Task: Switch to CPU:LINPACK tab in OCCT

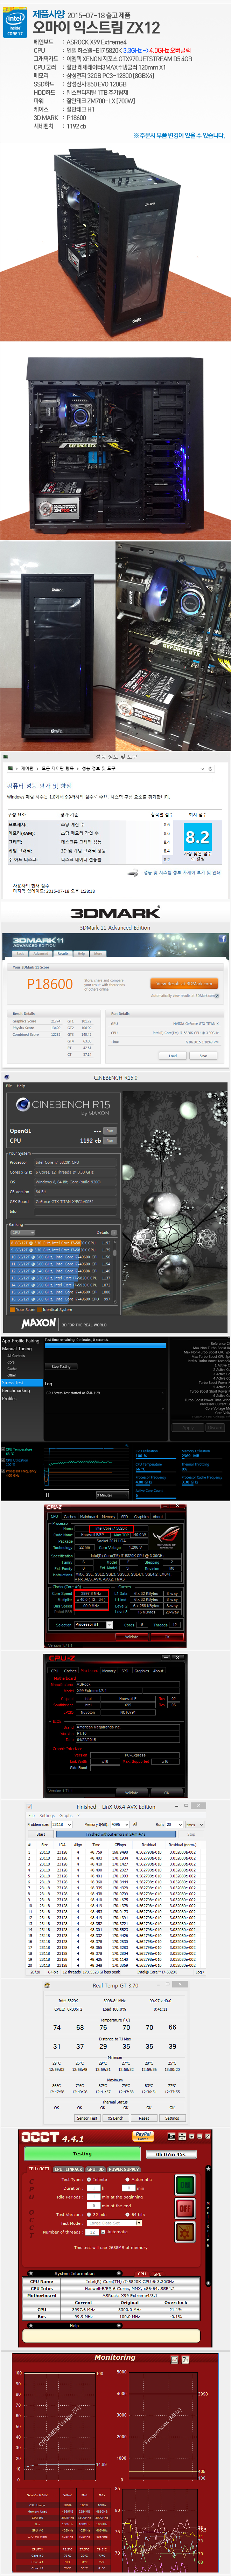Action: [69, 2169]
